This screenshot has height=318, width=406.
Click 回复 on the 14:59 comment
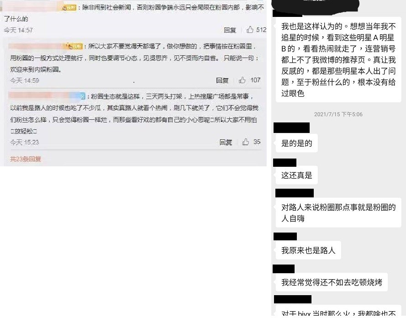pyautogui.click(x=222, y=80)
